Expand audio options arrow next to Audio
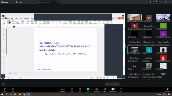172x96 pixels. (8, 89)
